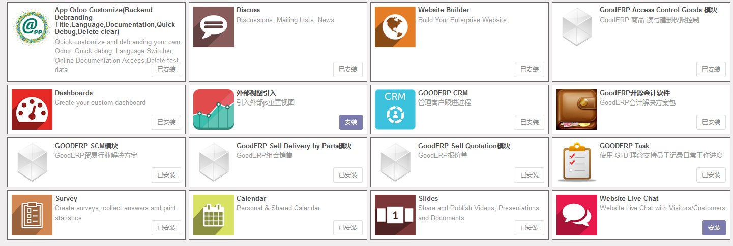The width and height of the screenshot is (733, 246).
Task: Click 已安装 button on Website Builder card
Action: click(x=530, y=69)
